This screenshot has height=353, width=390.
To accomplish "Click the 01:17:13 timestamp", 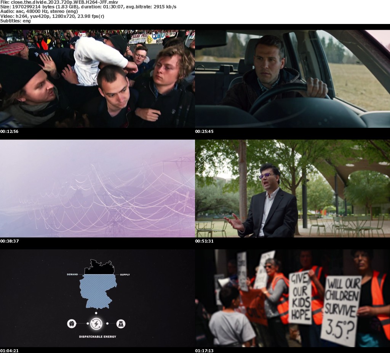I will click(x=205, y=350).
